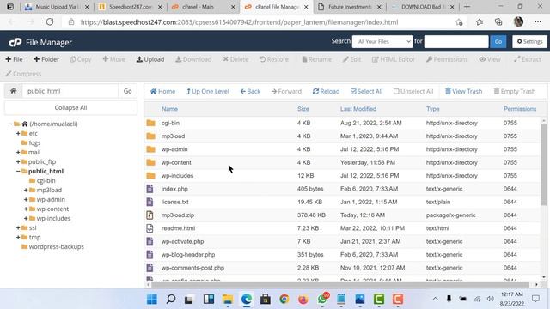Sort files by Last Modified column
Viewport: 550px width, 309px height.
tap(358, 109)
